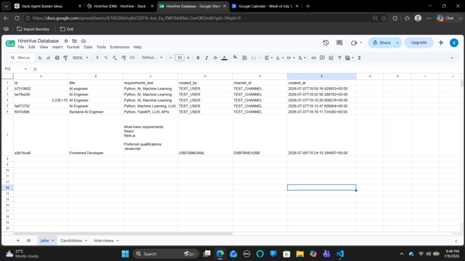Open the text color picker
The width and height of the screenshot is (465, 261).
coord(224,58)
